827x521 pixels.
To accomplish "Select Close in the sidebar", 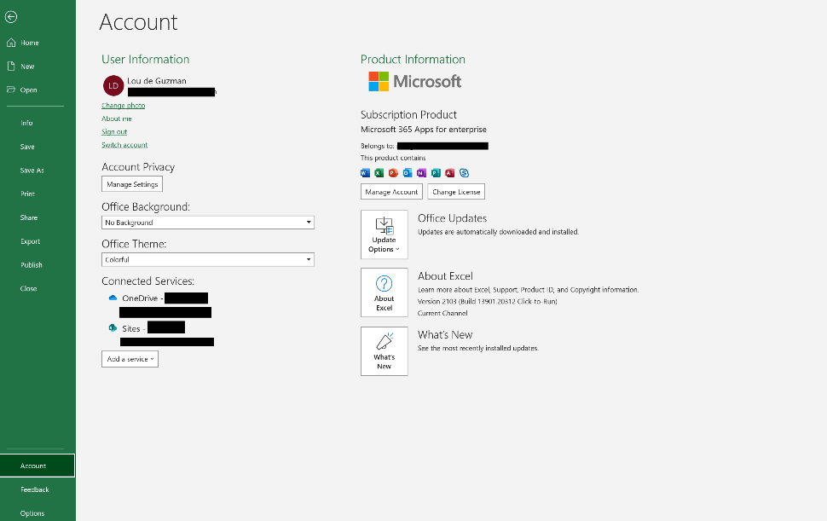I will (28, 288).
